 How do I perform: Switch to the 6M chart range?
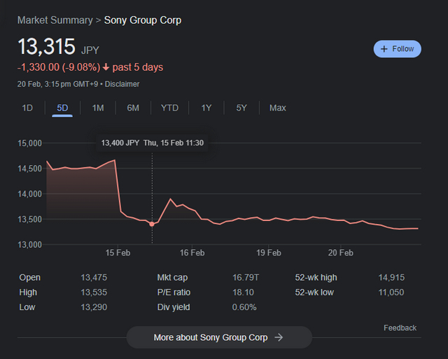click(133, 108)
